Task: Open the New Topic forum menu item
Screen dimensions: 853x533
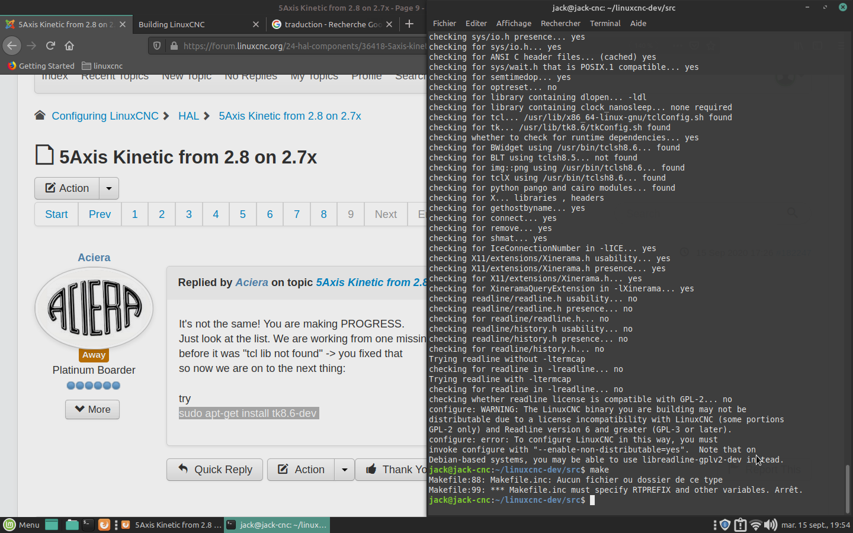Action: pos(187,76)
